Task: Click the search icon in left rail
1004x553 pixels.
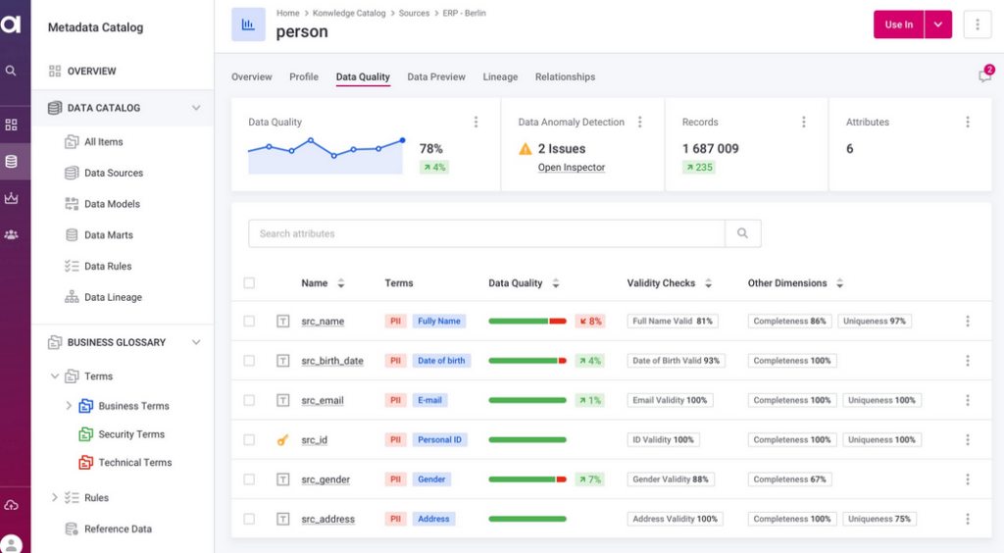Action: [x=11, y=71]
